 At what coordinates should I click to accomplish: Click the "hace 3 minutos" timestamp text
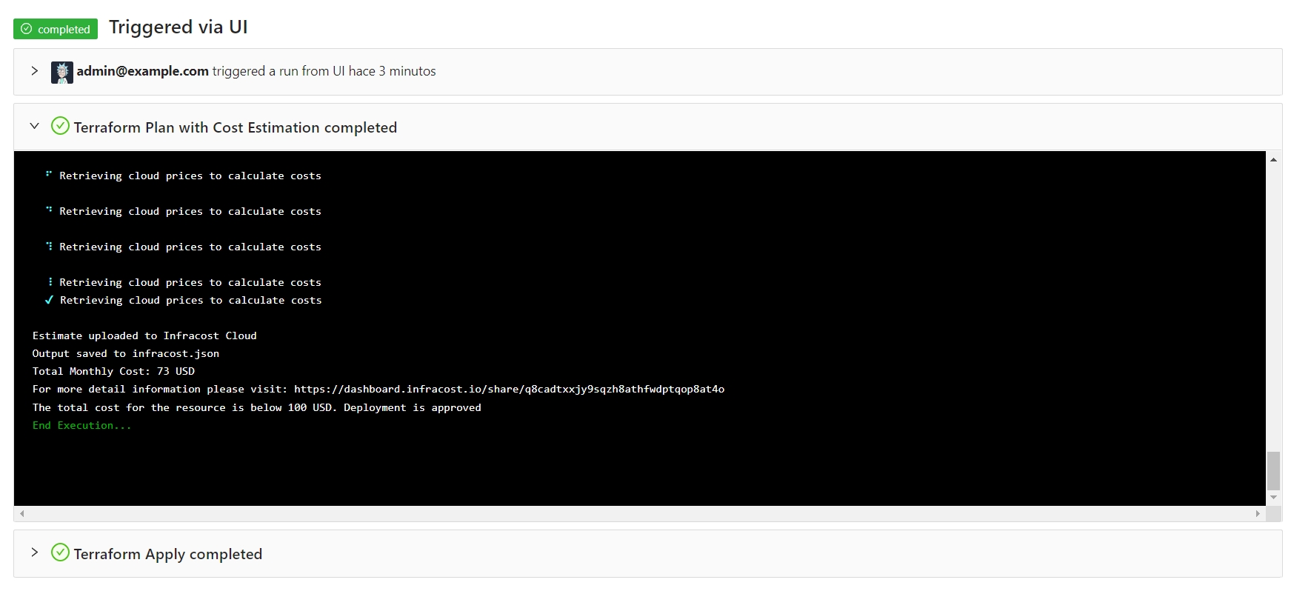tap(392, 71)
